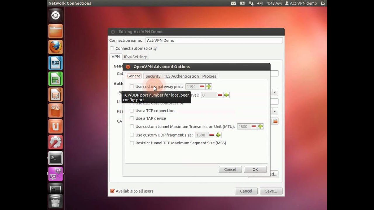Viewport: 374px width, 210px height.
Task: Increase gateway port with plus button
Action: coord(208,87)
